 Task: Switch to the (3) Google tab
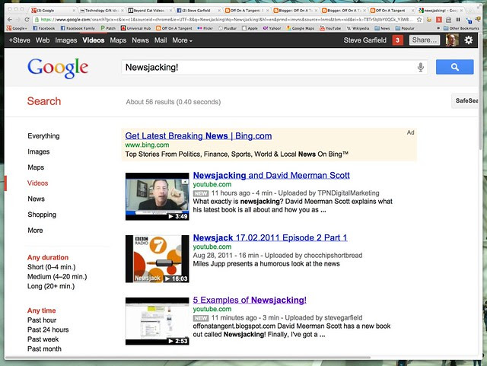pyautogui.click(x=53, y=11)
